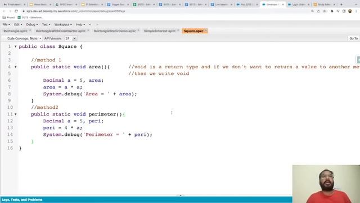
Task: Click the panel splitter handle above logs bar
Action: 181,196
